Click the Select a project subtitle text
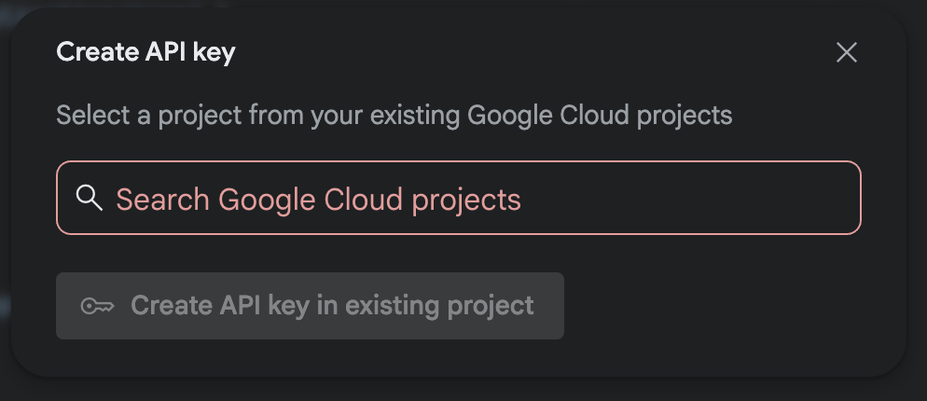 pos(394,116)
